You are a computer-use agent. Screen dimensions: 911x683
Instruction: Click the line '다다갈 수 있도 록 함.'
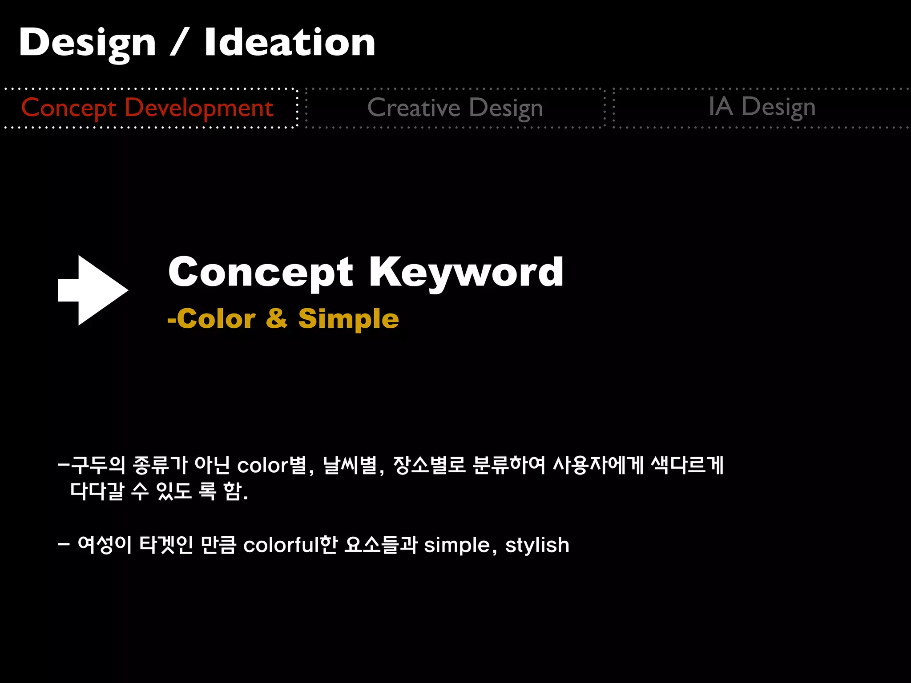(x=159, y=491)
